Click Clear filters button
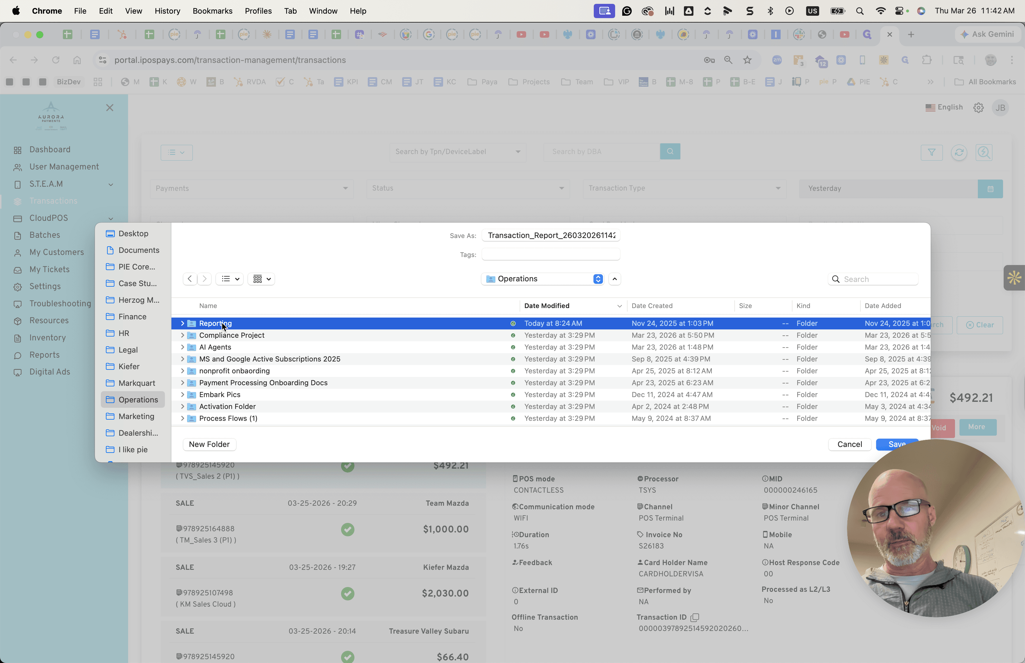The height and width of the screenshot is (663, 1025). 980,325
